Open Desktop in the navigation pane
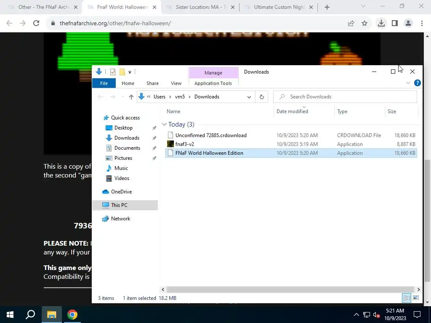 (x=123, y=128)
